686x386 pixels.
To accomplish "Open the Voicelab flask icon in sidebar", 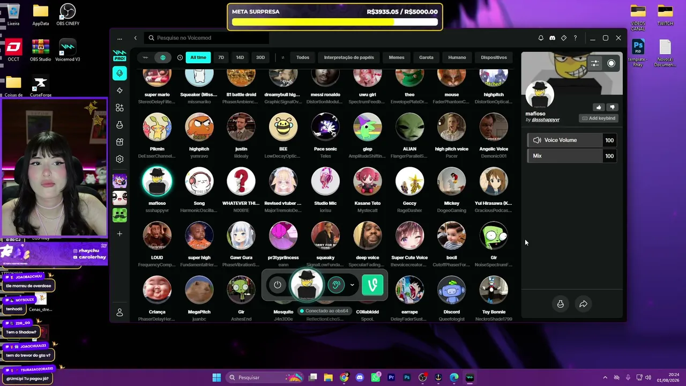I will tap(120, 125).
